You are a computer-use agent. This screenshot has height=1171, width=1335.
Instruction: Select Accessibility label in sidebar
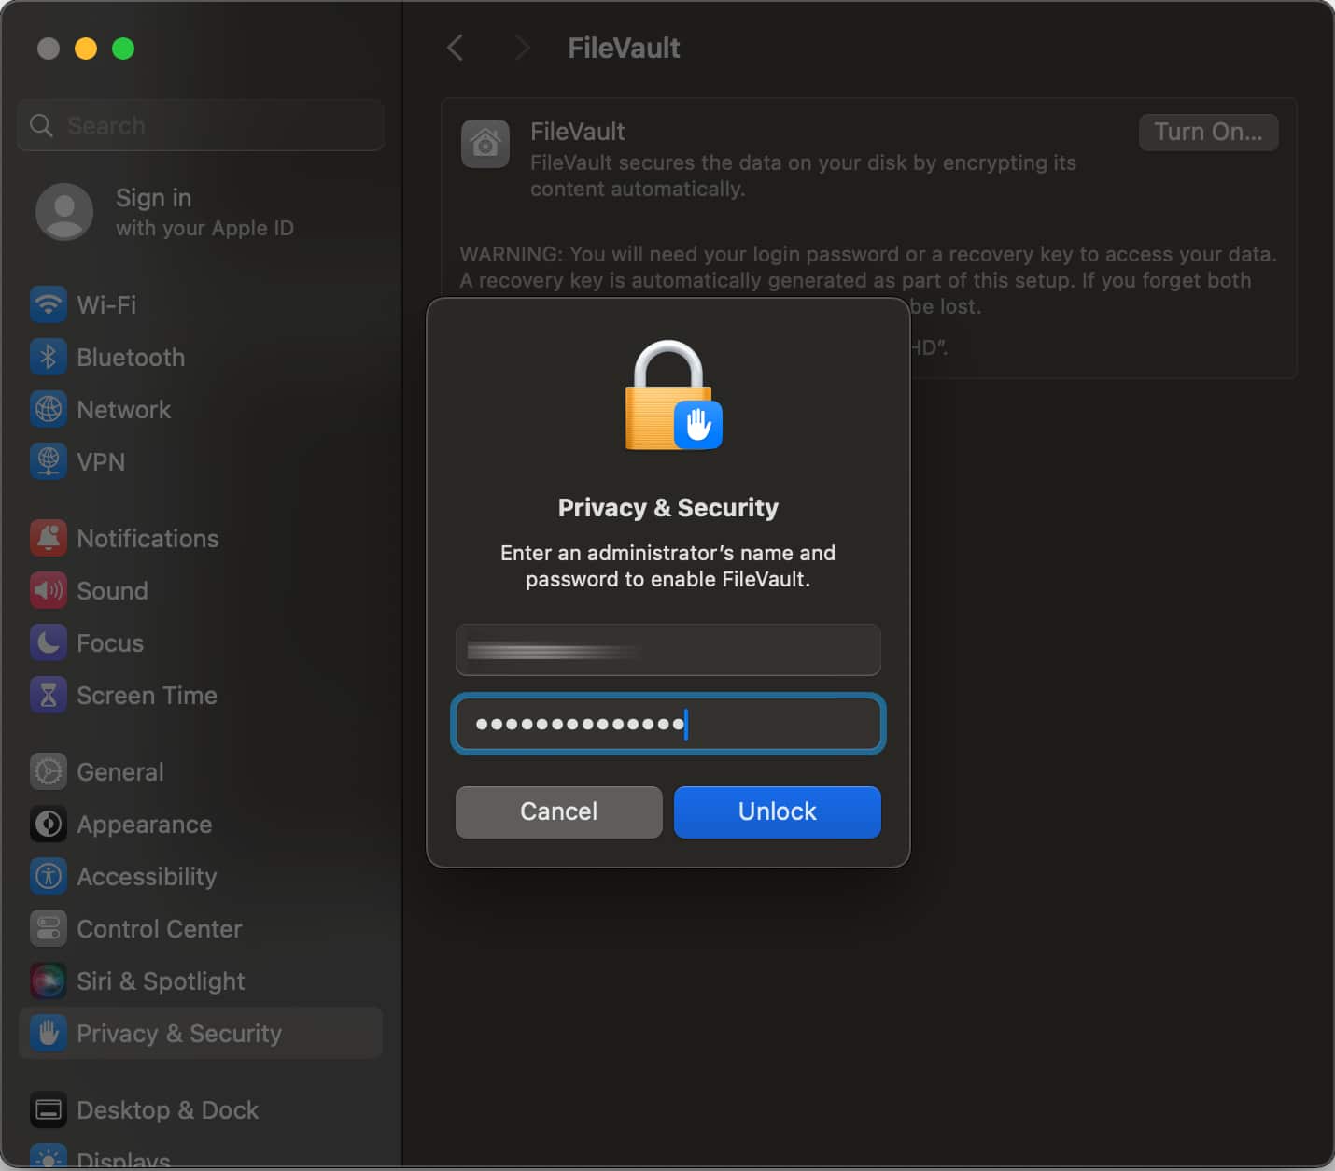pos(147,876)
